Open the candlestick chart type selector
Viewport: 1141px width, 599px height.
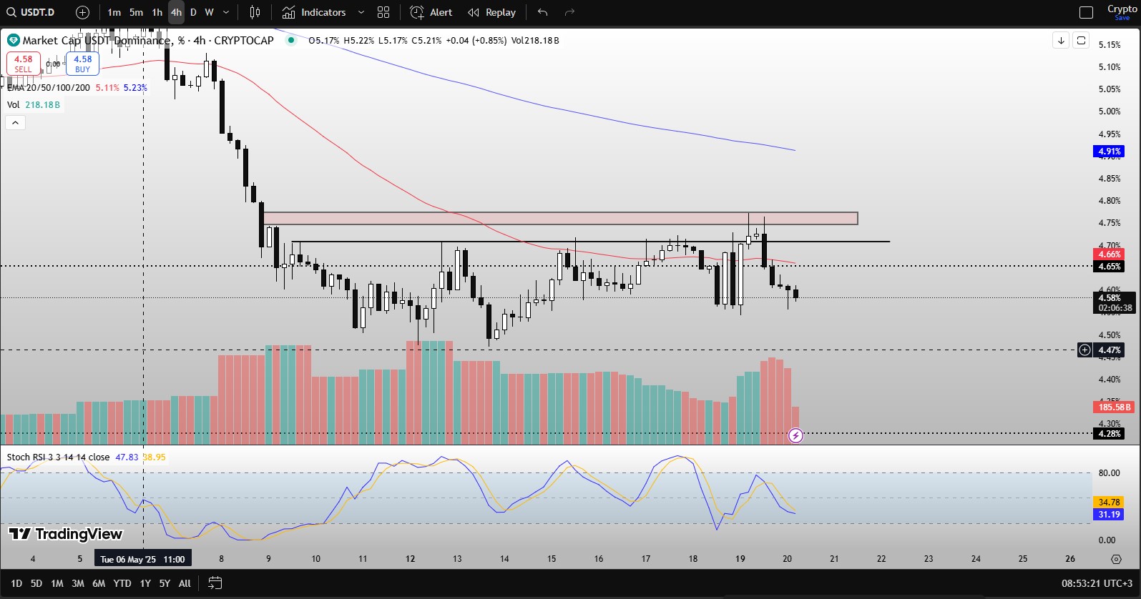point(255,12)
